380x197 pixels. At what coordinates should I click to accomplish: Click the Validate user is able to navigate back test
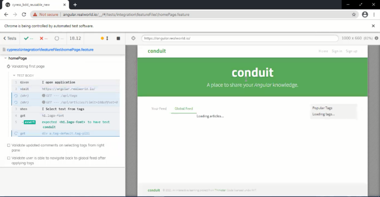(59, 160)
